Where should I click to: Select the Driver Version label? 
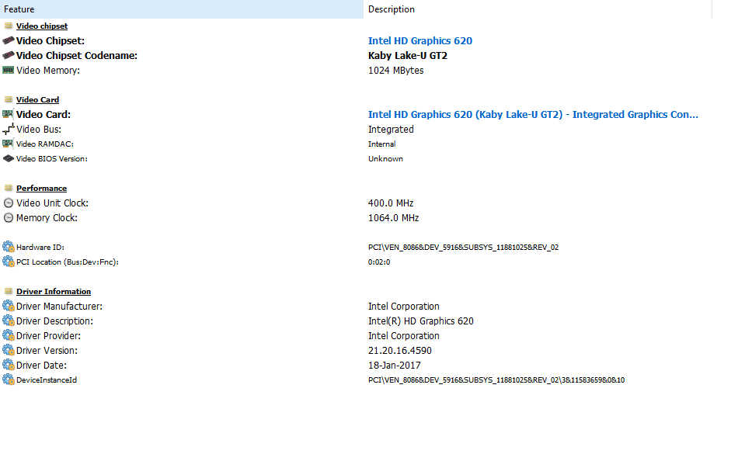click(x=47, y=351)
